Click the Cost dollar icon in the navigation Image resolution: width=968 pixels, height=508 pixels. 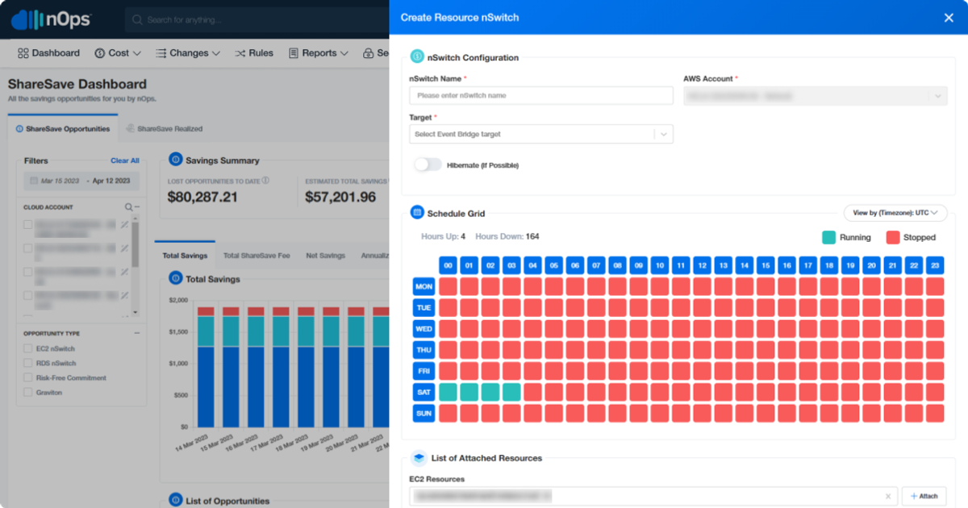(x=99, y=53)
